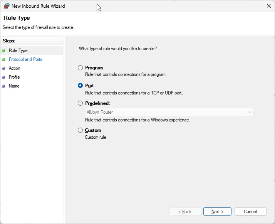275x224 pixels.
Task: Click green bullet beside Rule Type step
Action: pos(3,51)
